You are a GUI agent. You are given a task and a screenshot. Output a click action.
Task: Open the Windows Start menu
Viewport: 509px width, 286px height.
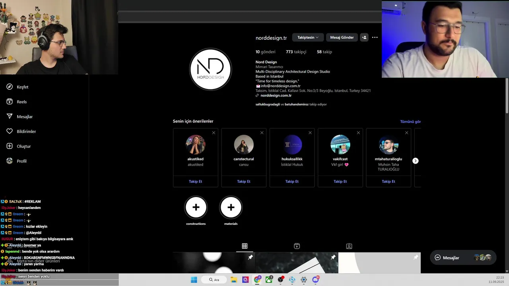click(194, 280)
